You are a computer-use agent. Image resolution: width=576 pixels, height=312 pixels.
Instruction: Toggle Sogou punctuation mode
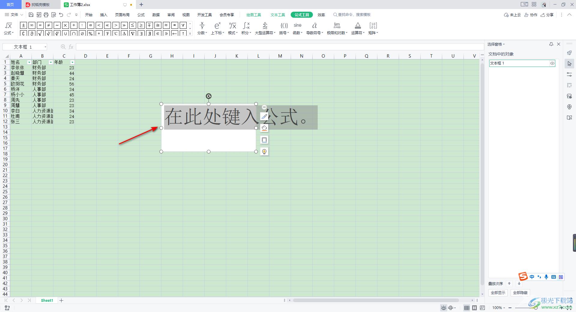(539, 277)
